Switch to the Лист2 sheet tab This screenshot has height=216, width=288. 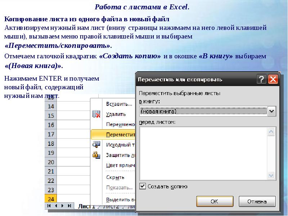pos(110,206)
